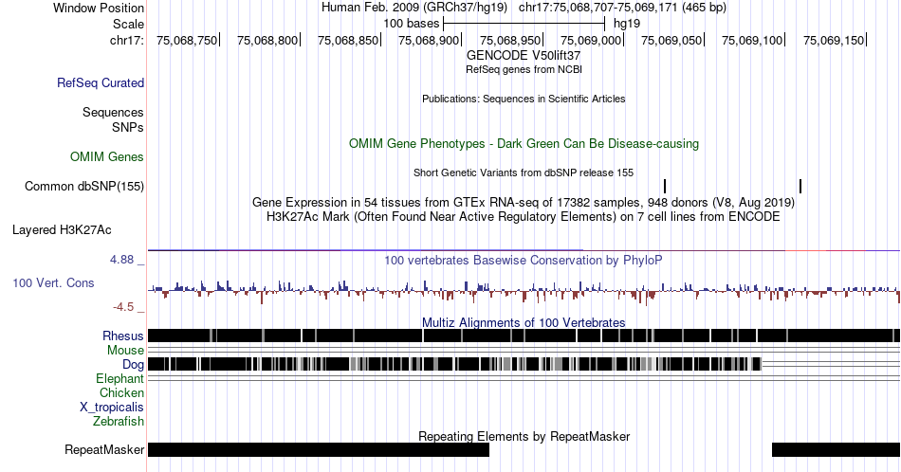Click the Chicken alignment row label
901x472 pixels.
(x=121, y=393)
